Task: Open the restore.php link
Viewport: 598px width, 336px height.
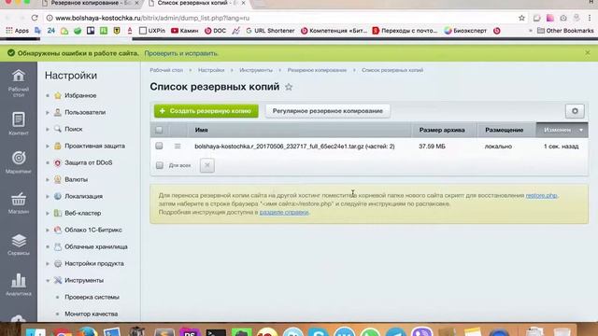Action: tap(541, 195)
